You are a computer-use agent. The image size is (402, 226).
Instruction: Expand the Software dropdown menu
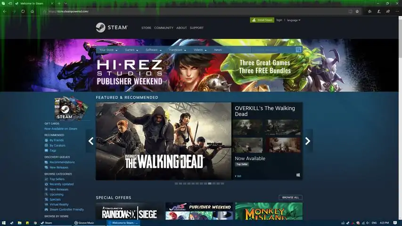coord(154,50)
